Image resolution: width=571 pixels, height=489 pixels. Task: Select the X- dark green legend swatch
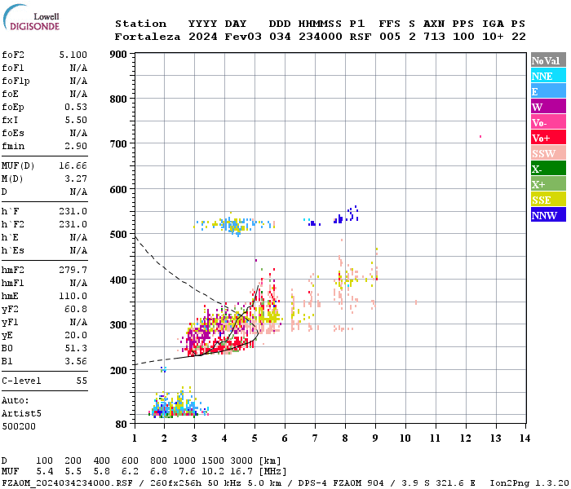[x=548, y=169]
